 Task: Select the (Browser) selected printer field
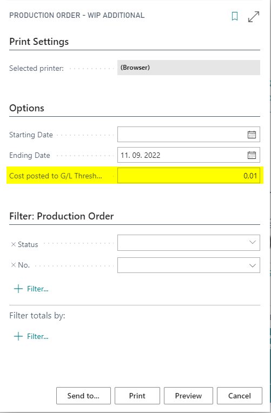click(x=188, y=68)
